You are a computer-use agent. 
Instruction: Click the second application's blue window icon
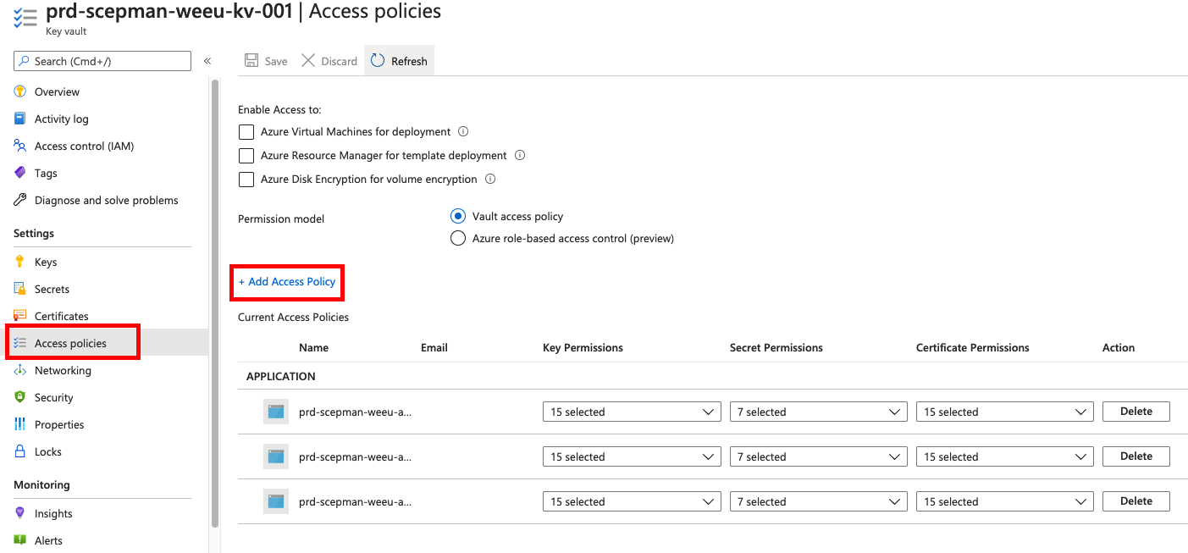pyautogui.click(x=276, y=456)
